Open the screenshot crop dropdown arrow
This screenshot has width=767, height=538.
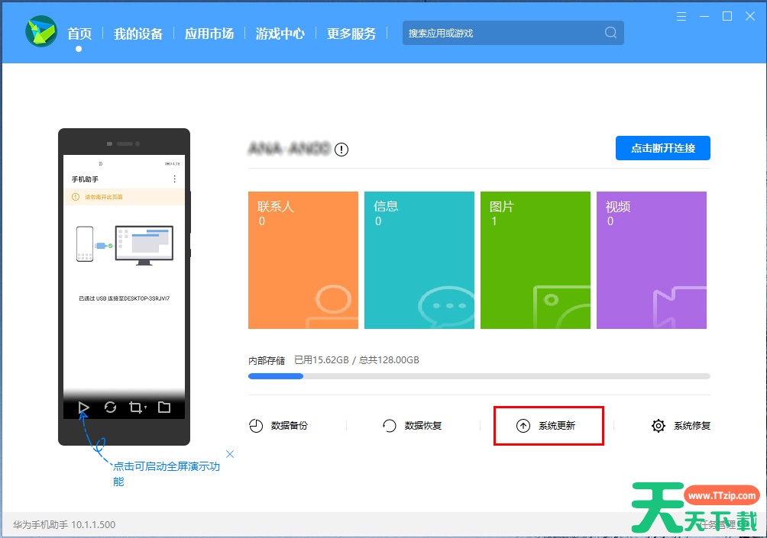pyautogui.click(x=145, y=409)
